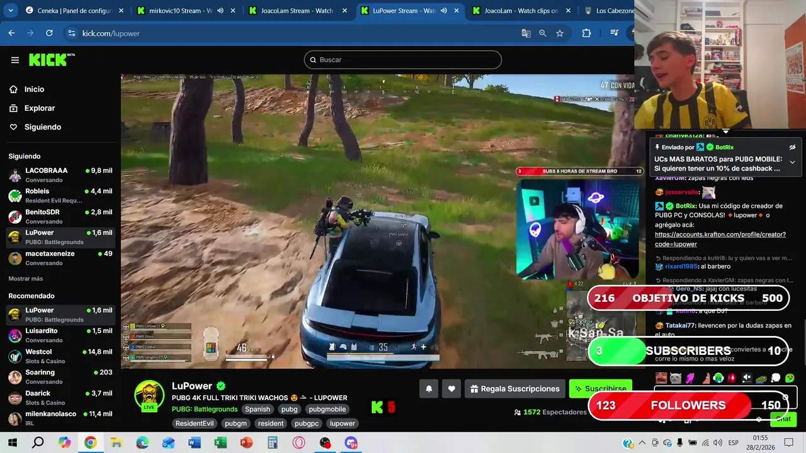Open LACOBRAAA channel from the Siguiendo list
806x453 pixels.
[x=60, y=175]
